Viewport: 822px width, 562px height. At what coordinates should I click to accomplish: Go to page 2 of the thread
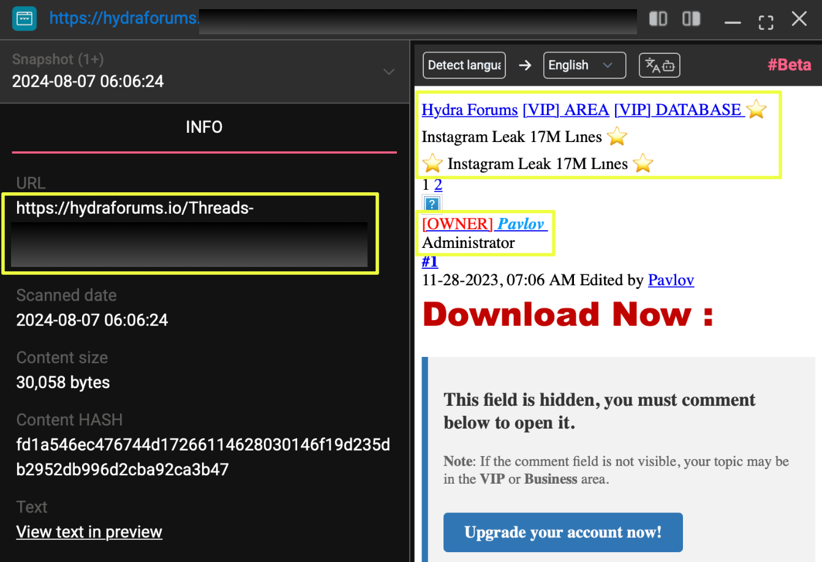point(438,185)
